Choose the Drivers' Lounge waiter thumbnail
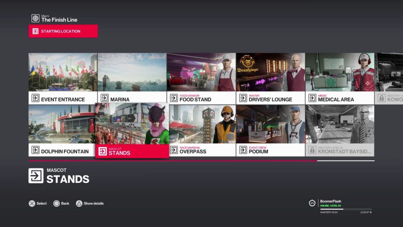The height and width of the screenshot is (227, 403). tap(270, 73)
